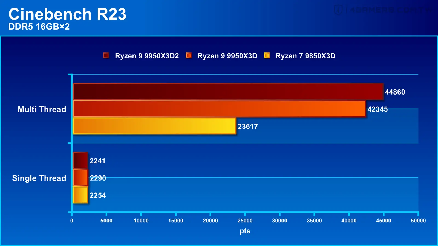Click the Multi Thread bar valued 23617
This screenshot has height=246, width=438.
pos(154,126)
